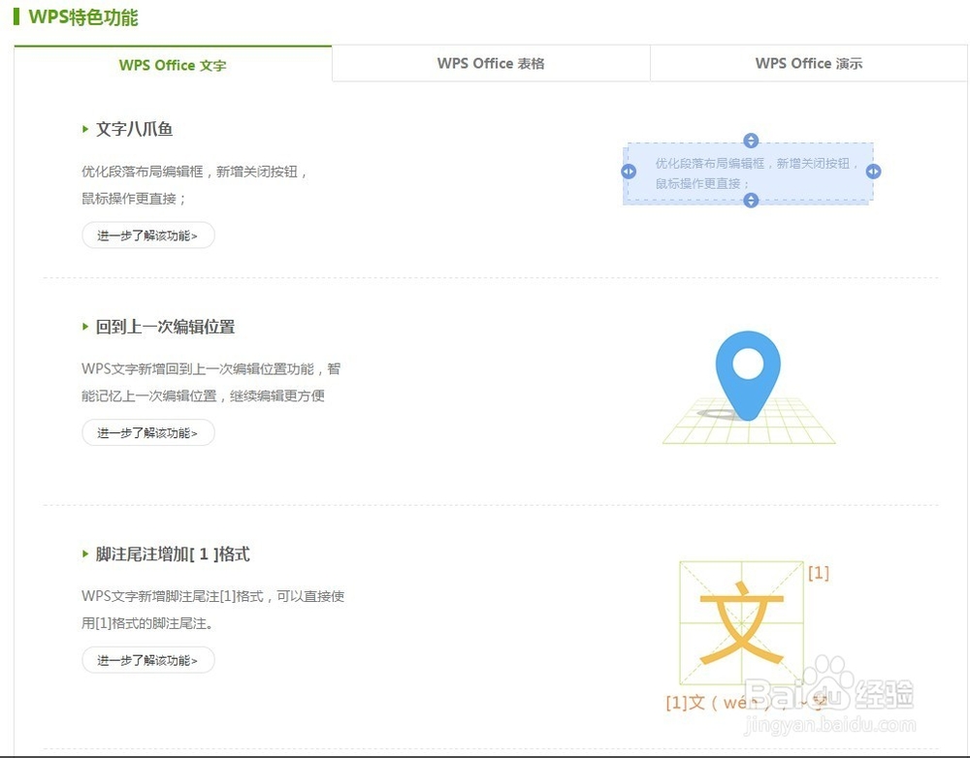Click the 脚注尾注增加[ 1 ]格式 heading
The height and width of the screenshot is (758, 970).
tap(173, 554)
